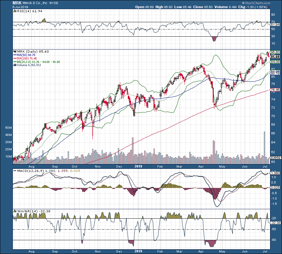Click the 'Low 85.49' header value
Image resolution: width=282 pixels, height=254 pixels.
pos(183,7)
